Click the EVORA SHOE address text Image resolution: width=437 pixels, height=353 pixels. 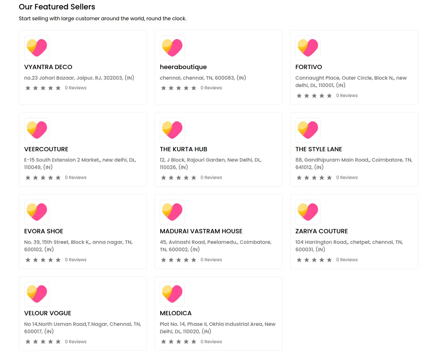78,246
